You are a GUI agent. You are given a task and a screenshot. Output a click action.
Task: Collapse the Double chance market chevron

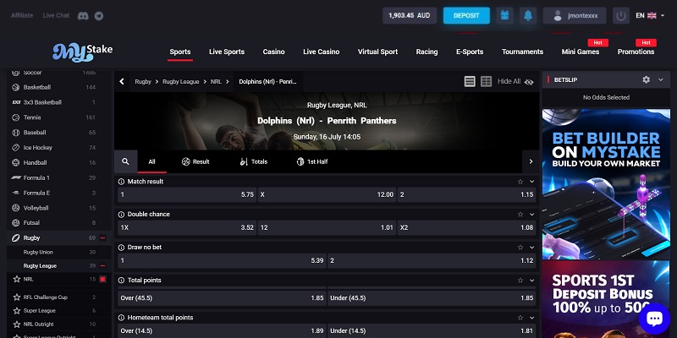[532, 215]
